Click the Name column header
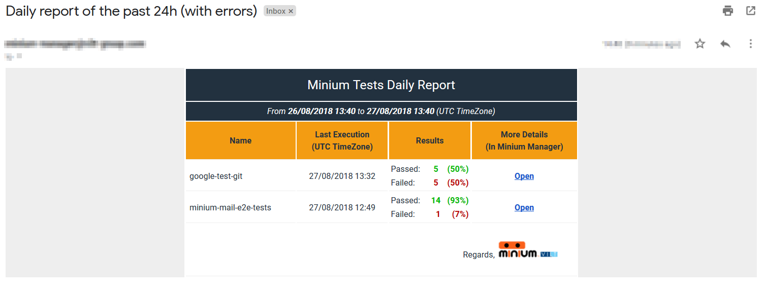This screenshot has width=765, height=294. click(241, 140)
